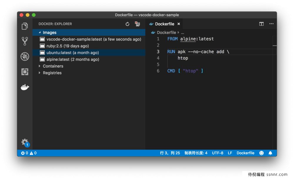Open the Manage gear icon

click(x=25, y=143)
